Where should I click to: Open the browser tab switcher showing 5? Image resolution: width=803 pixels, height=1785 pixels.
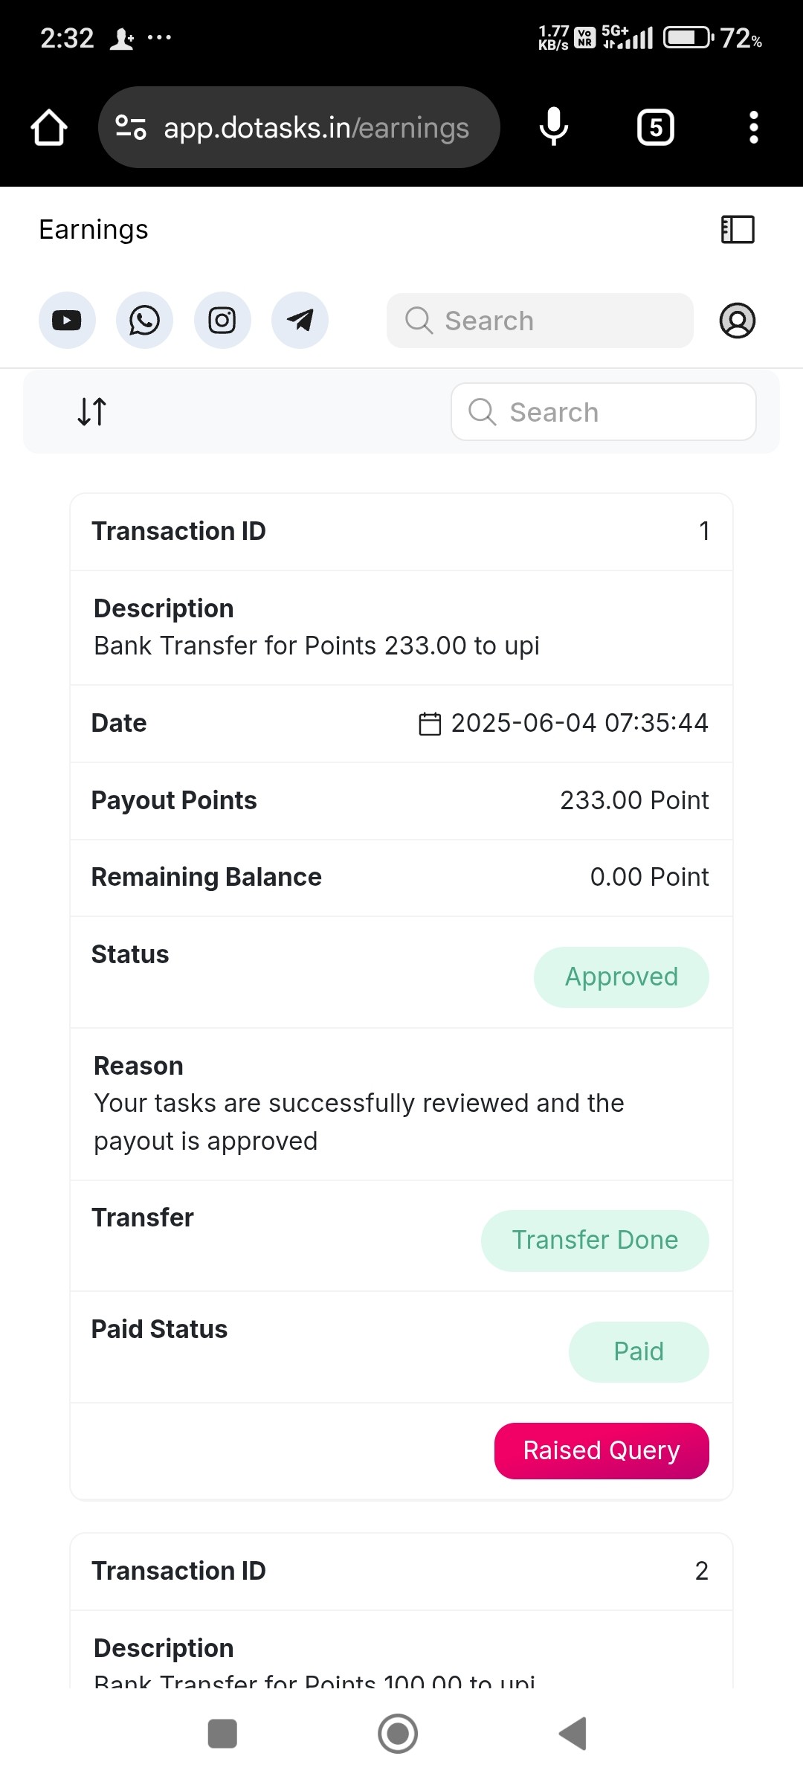click(x=656, y=127)
